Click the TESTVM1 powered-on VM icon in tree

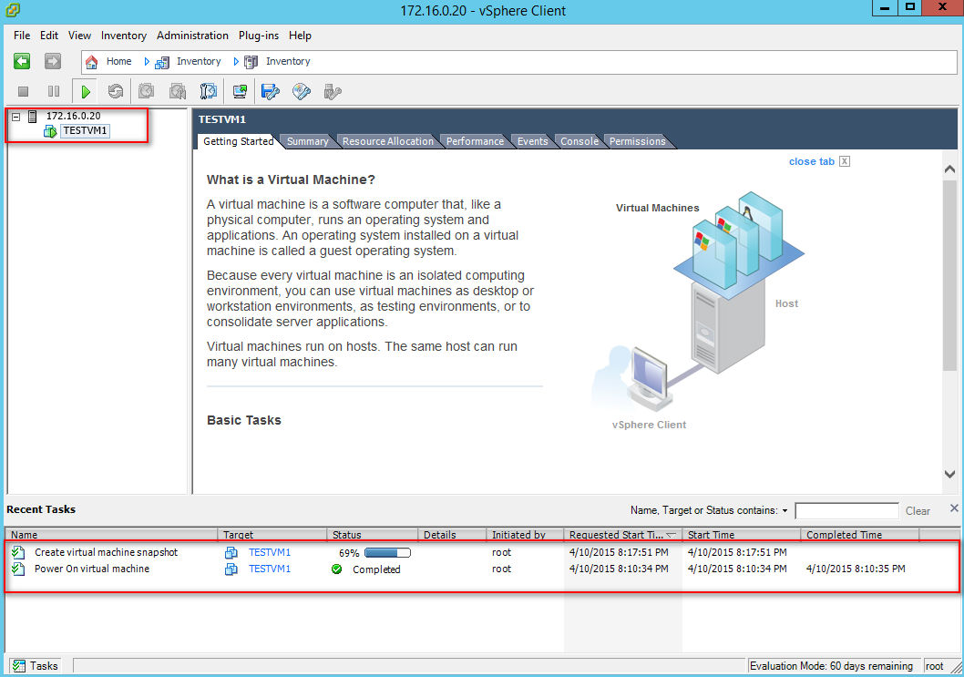pyautogui.click(x=50, y=131)
